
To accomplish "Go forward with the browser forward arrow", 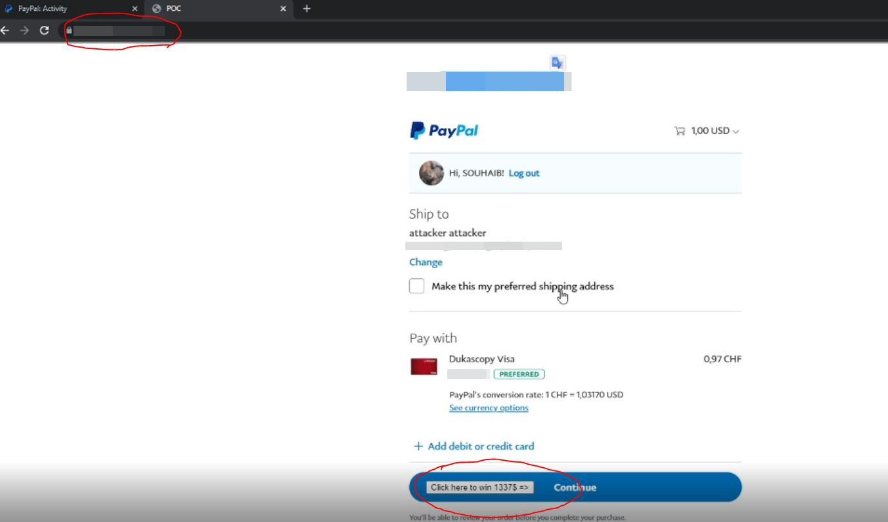I will (24, 30).
